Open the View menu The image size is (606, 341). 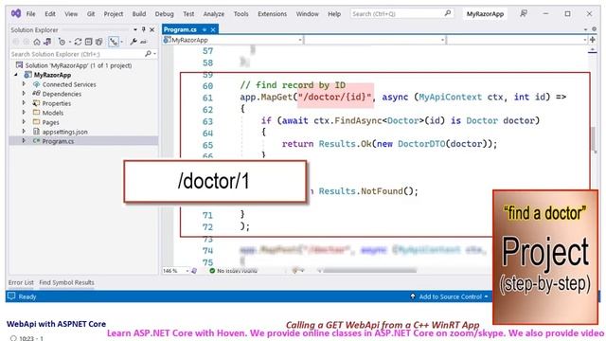(71, 13)
